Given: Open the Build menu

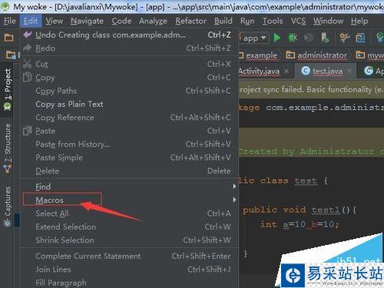Looking at the screenshot, I should [x=223, y=21].
